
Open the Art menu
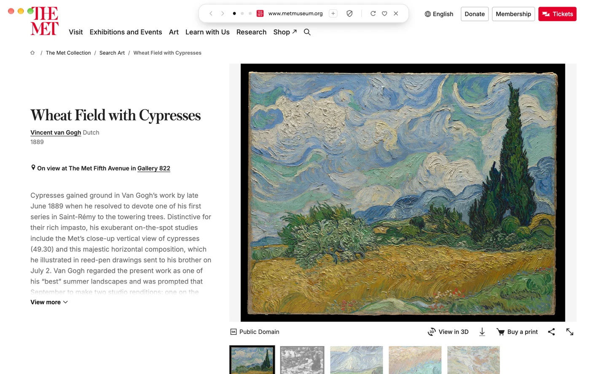coord(174,32)
